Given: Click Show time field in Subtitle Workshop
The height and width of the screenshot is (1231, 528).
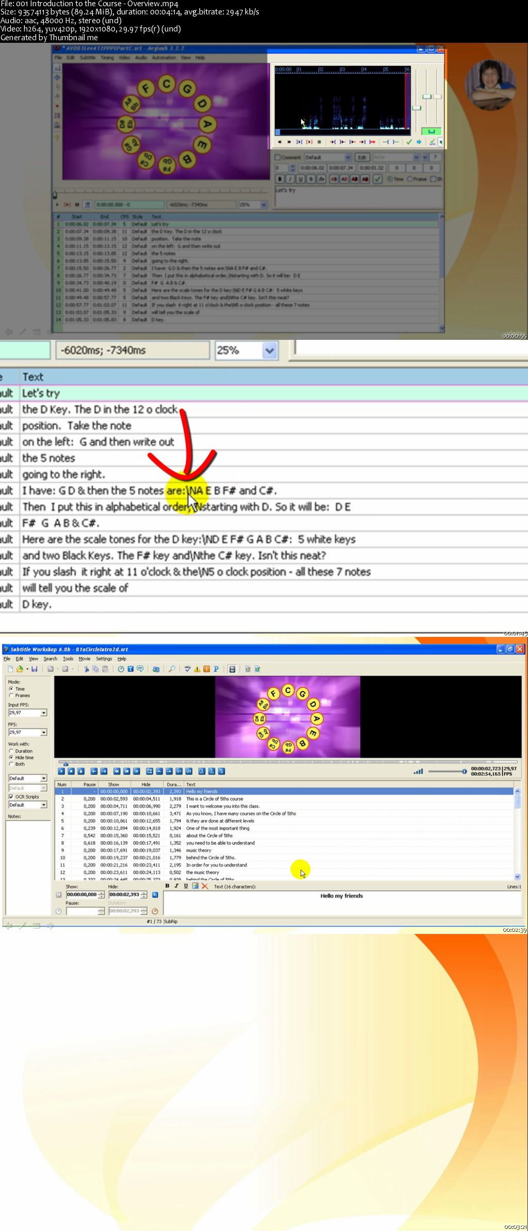Looking at the screenshot, I should 85,894.
